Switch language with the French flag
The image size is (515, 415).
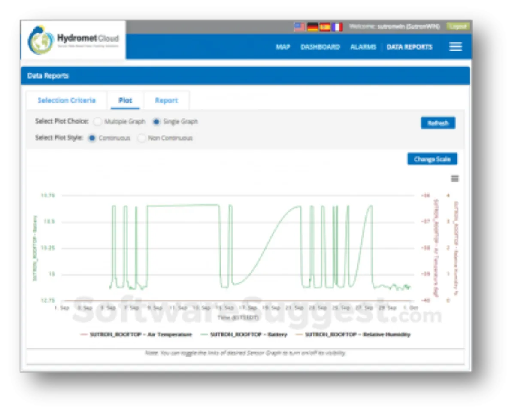pos(337,27)
